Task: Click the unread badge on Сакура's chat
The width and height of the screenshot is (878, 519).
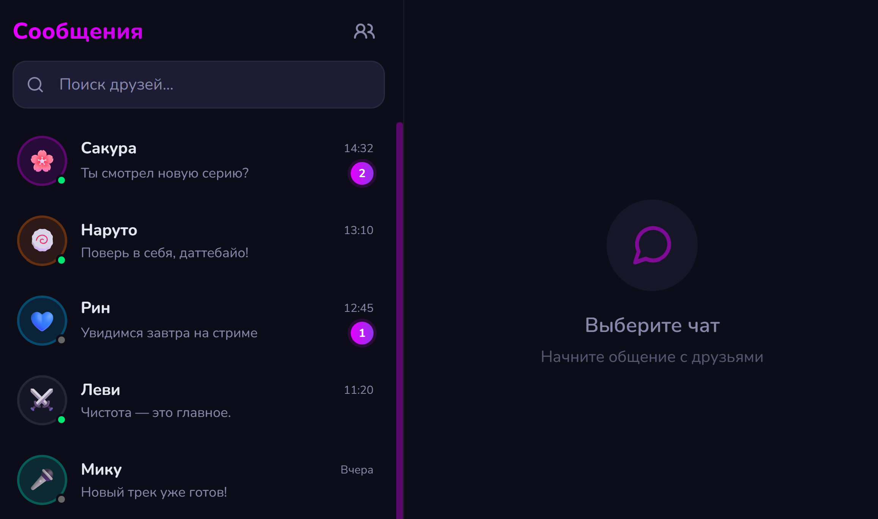Action: pos(362,174)
